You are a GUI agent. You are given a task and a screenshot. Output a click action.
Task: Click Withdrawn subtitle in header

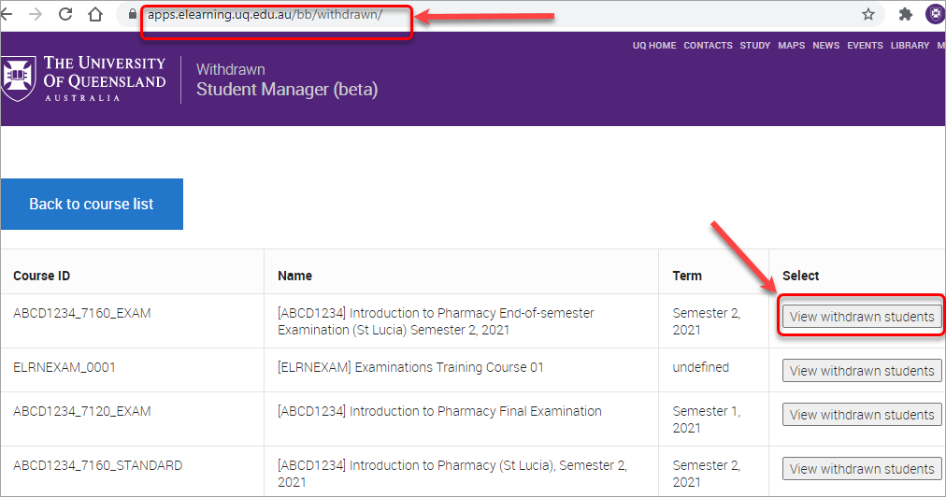[231, 69]
